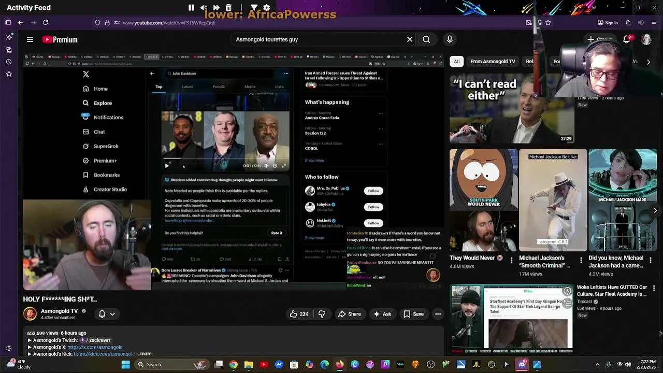
Task: Bookmark this page with the star
Action: [x=548, y=23]
